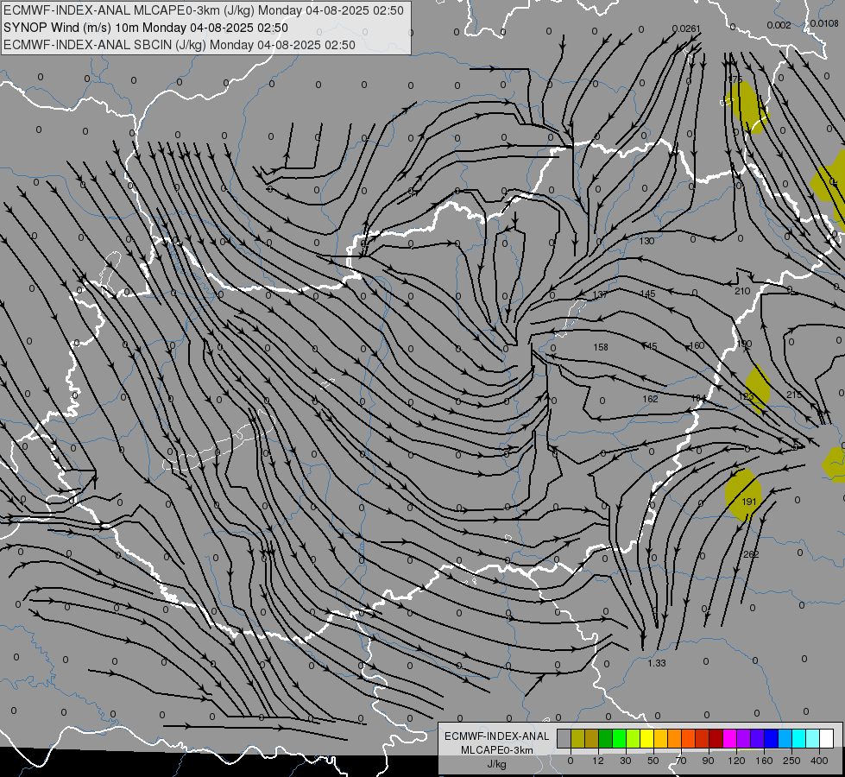Pick the amber swatch at legend value 50

pyautogui.click(x=660, y=738)
